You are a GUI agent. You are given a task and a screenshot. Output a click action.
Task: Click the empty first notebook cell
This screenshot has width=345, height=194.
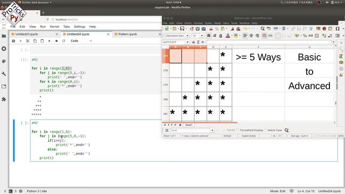click(96, 50)
